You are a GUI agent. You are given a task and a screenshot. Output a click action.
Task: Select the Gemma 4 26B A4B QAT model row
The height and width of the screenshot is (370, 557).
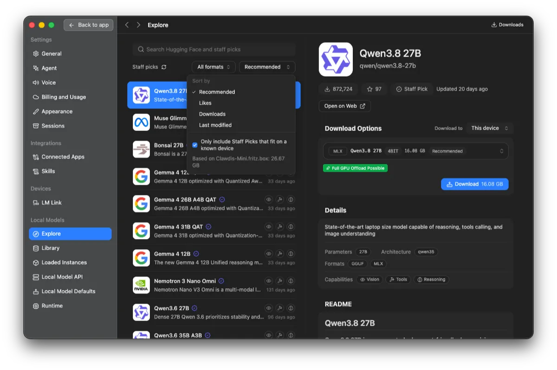[214, 204]
